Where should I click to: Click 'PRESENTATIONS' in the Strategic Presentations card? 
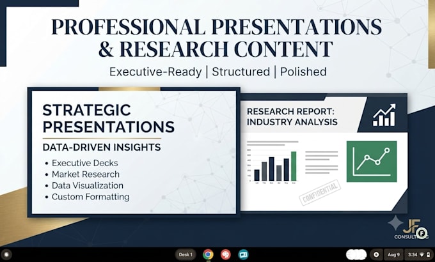(x=109, y=127)
